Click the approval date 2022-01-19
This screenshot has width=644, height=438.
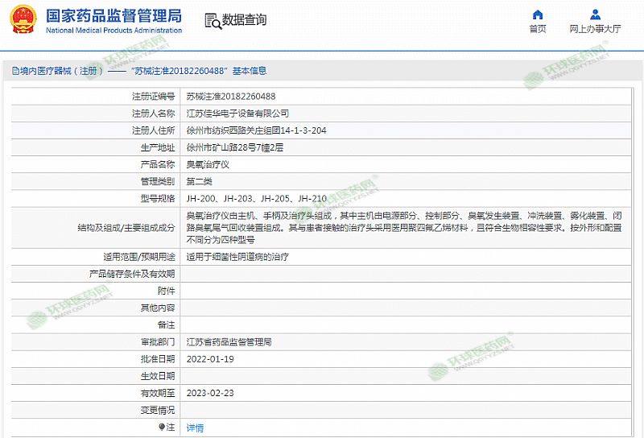(x=209, y=358)
